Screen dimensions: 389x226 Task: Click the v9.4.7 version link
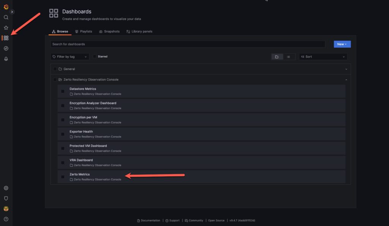point(242,221)
